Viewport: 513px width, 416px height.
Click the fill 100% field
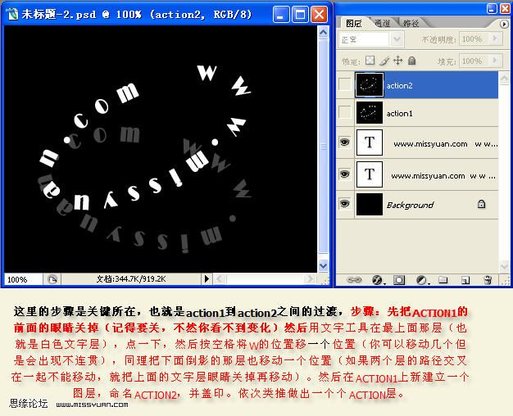click(x=474, y=61)
